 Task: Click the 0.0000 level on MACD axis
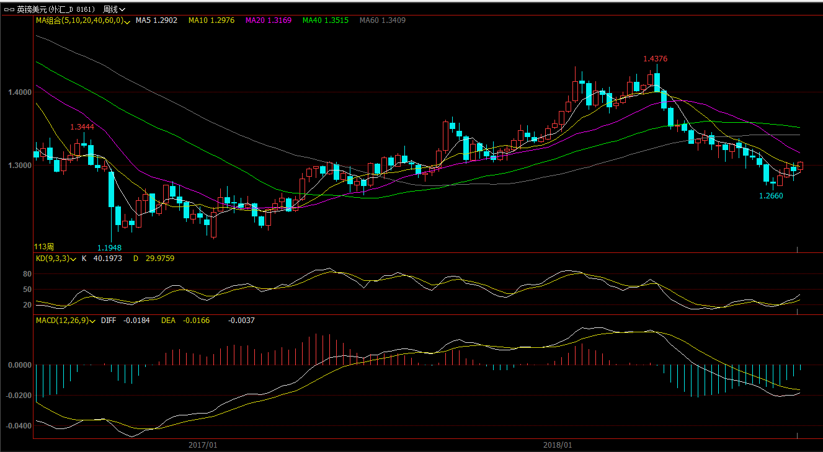coord(19,365)
